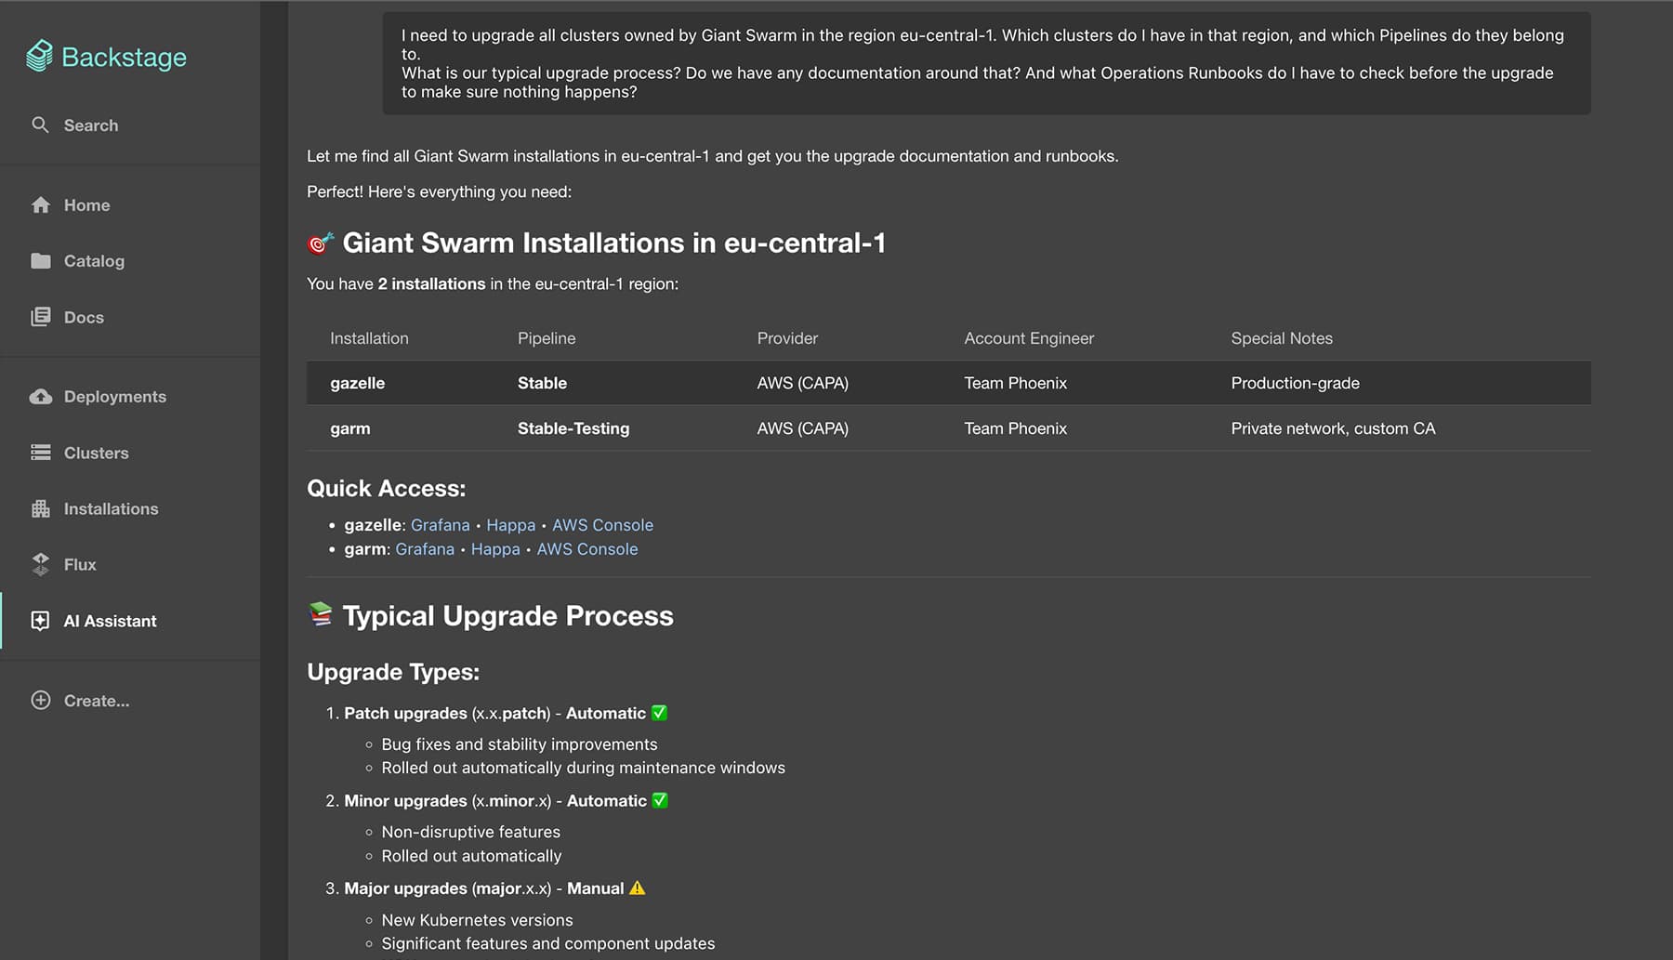This screenshot has height=960, width=1673.
Task: Open the Catalog menu entry
Action: [94, 260]
